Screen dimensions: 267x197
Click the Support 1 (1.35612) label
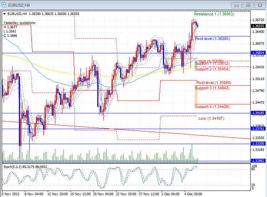click(x=212, y=63)
